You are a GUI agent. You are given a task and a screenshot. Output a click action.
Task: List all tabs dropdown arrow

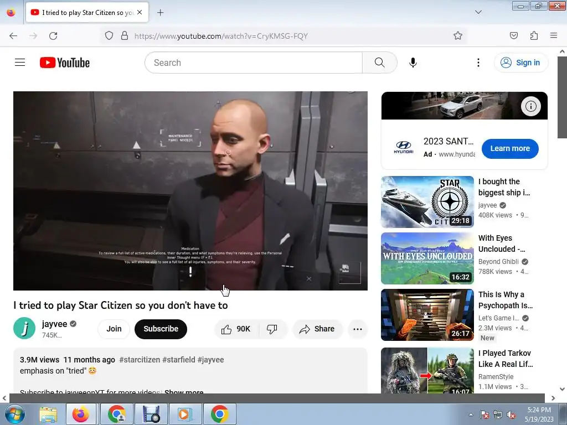478,12
